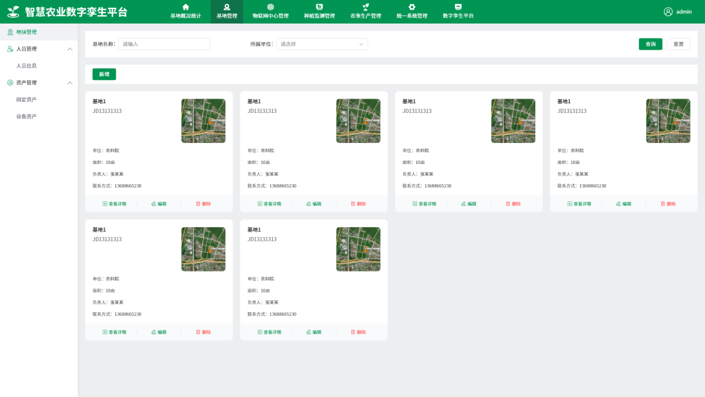705x397 pixels.
Task: Open 数字孪生平台 chart-screen icon
Action: click(x=458, y=7)
